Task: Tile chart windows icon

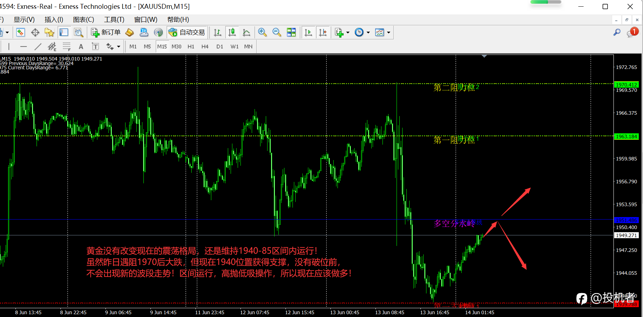Action: [x=291, y=32]
